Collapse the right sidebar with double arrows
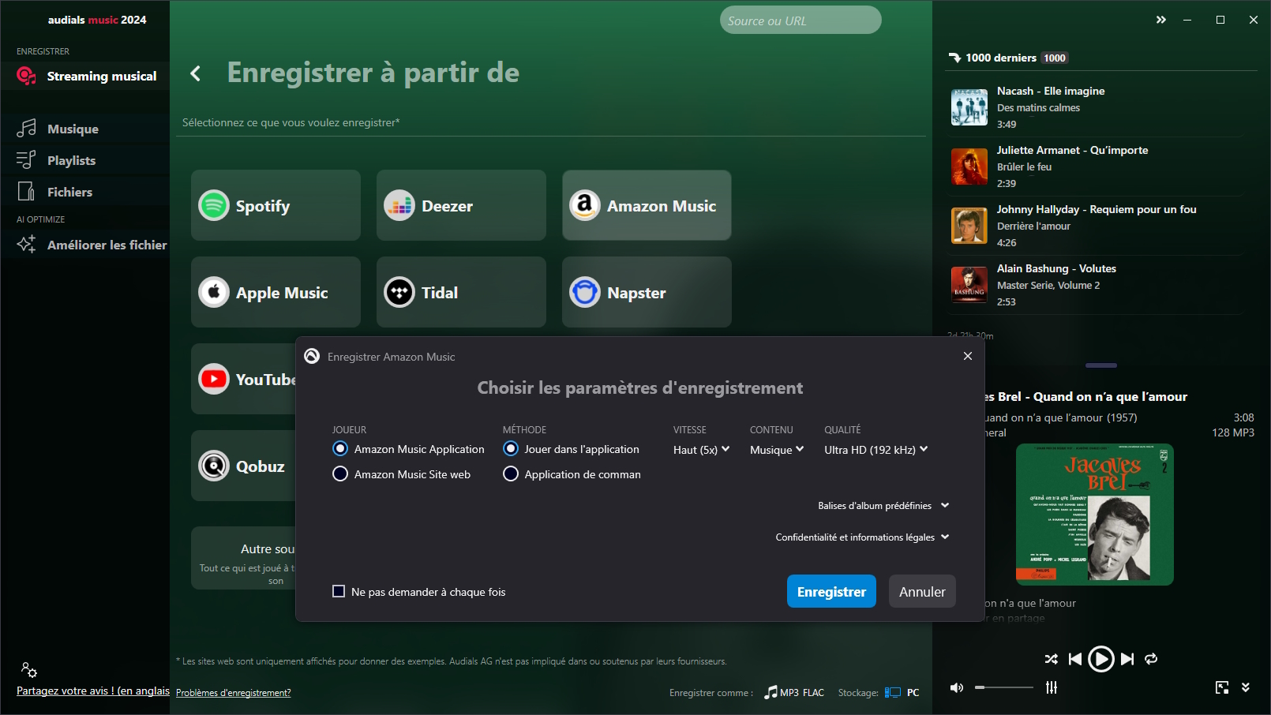This screenshot has height=715, width=1271. pos(1160,20)
